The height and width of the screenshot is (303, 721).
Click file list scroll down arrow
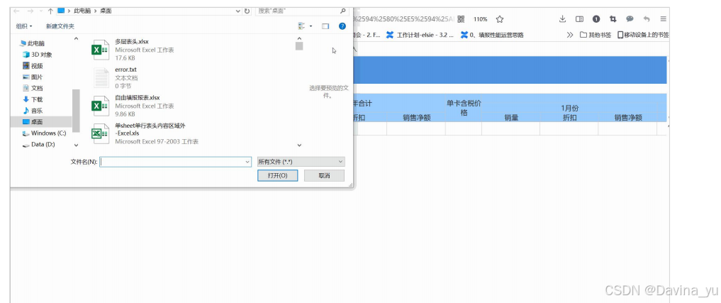pos(299,145)
